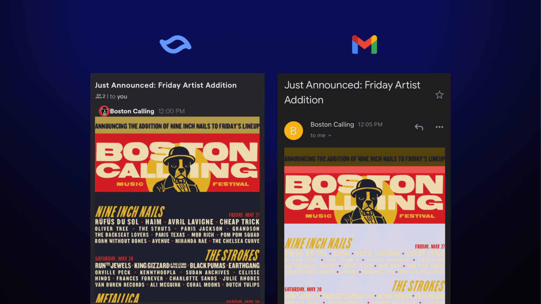Click the Boston Calling sender name in left app

[x=132, y=111]
